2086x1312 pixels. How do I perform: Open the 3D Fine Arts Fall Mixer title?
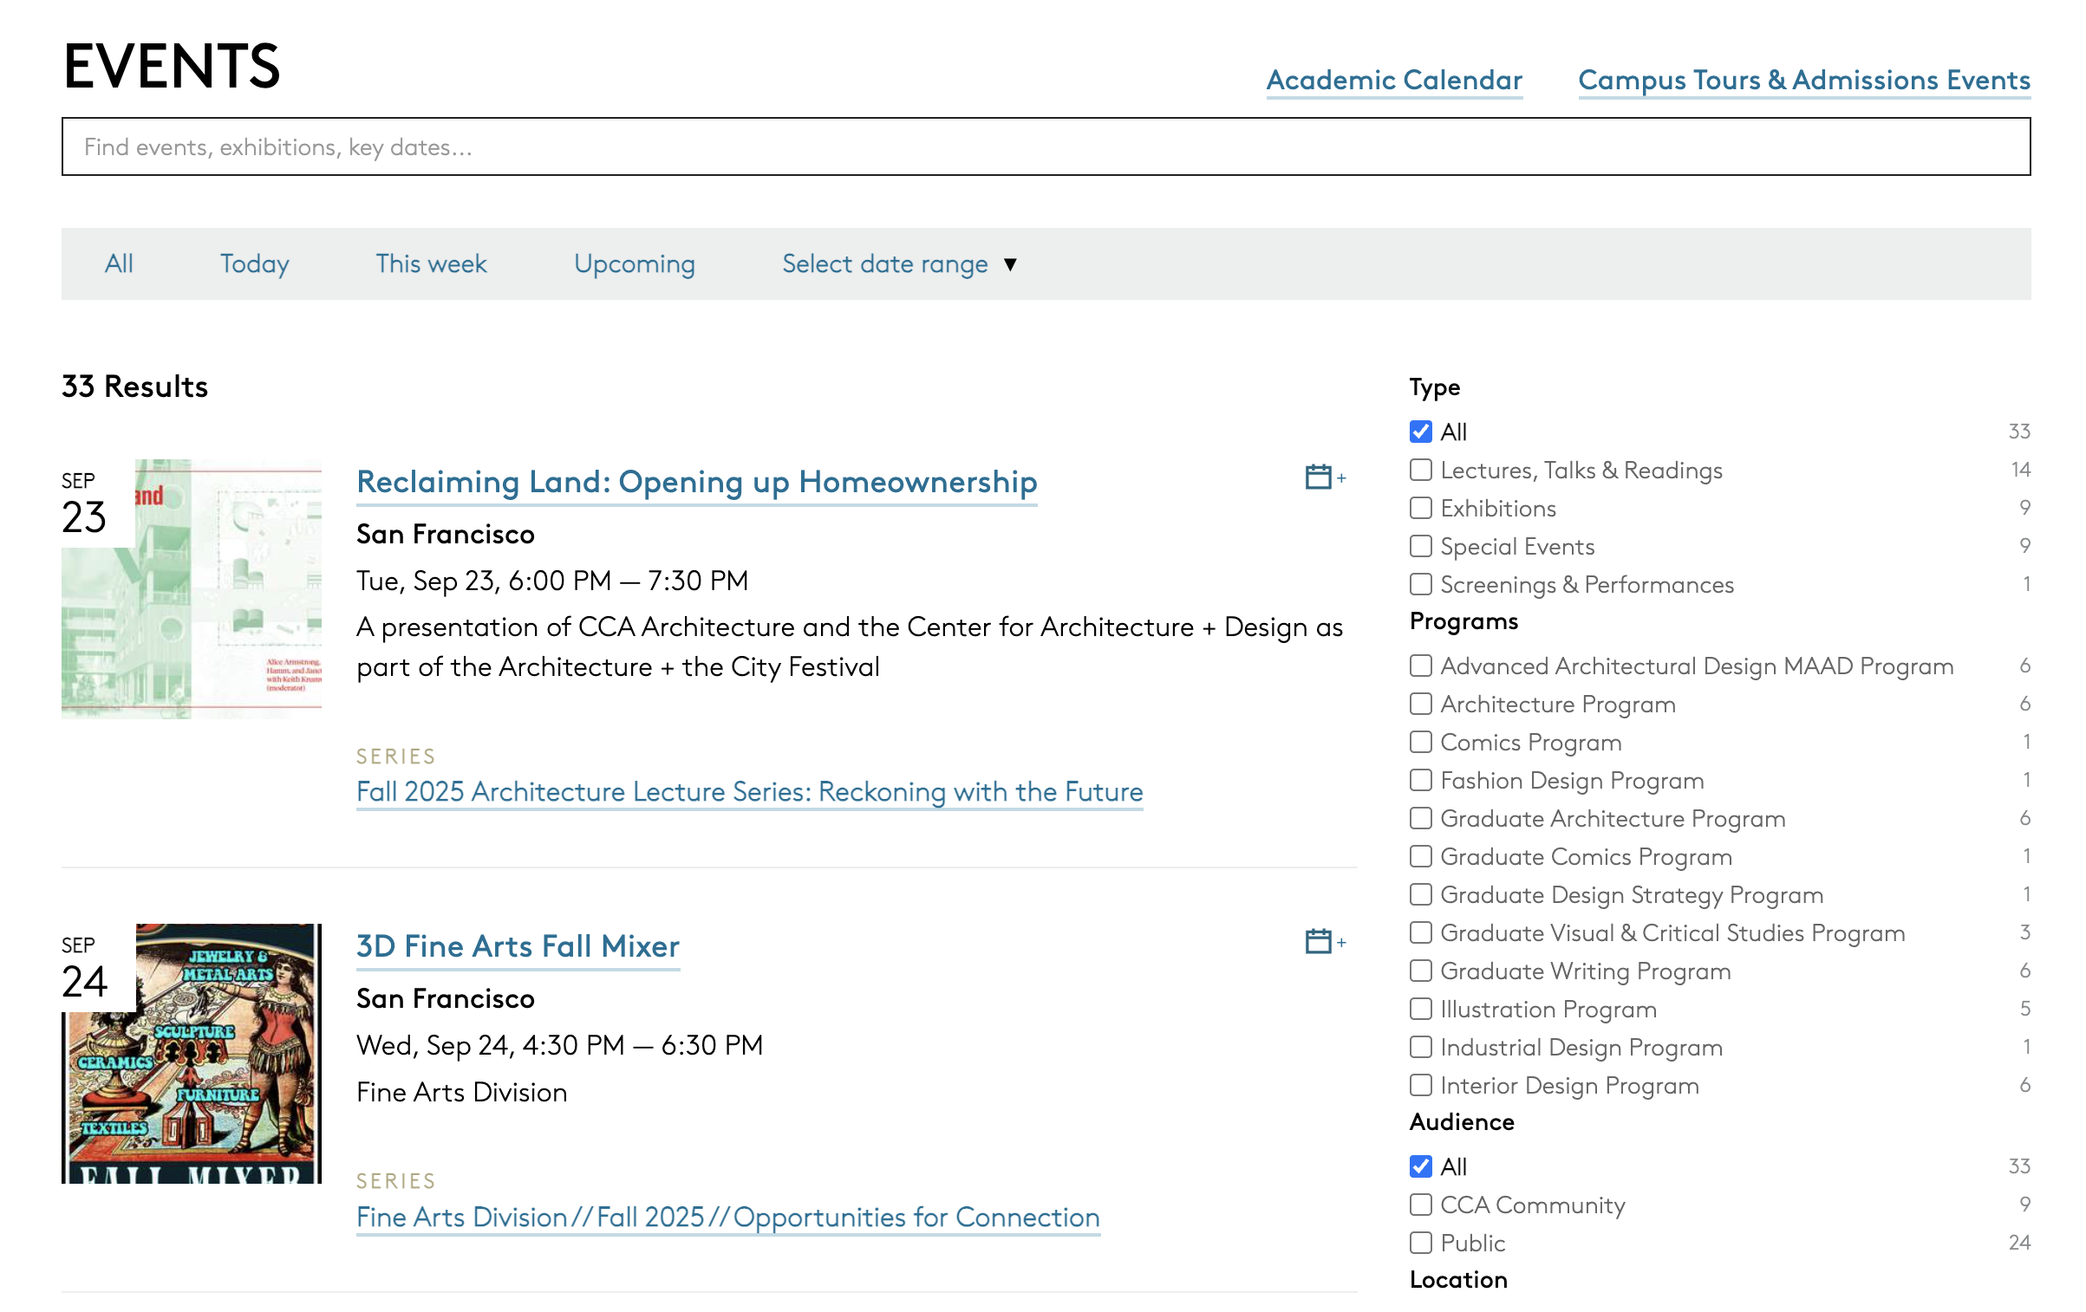coord(518,946)
